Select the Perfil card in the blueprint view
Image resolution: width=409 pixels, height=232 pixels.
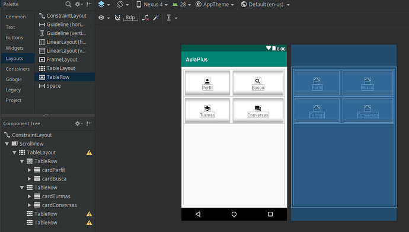click(317, 82)
